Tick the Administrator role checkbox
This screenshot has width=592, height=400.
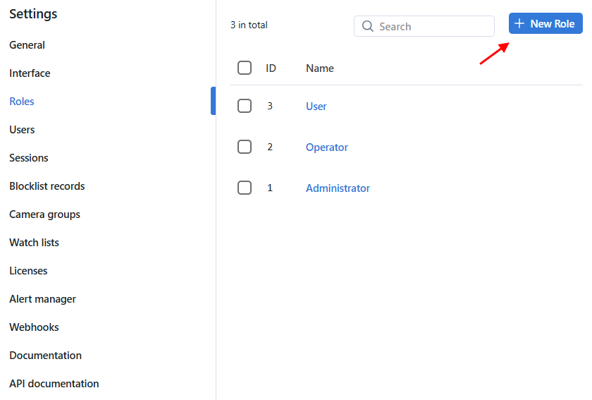(245, 188)
